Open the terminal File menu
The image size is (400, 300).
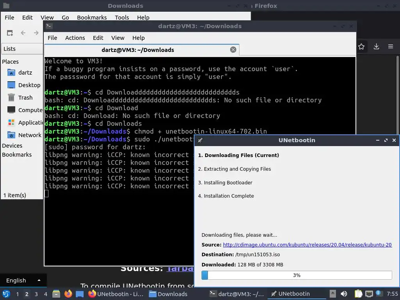[52, 38]
